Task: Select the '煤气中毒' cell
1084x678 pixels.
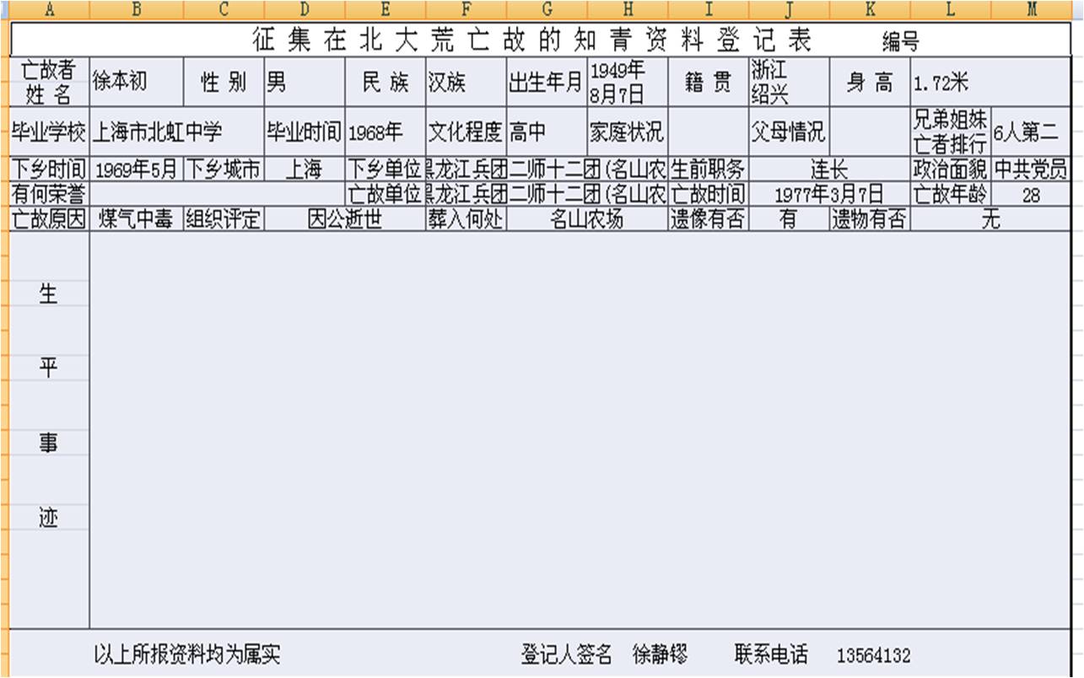Action: tap(136, 219)
